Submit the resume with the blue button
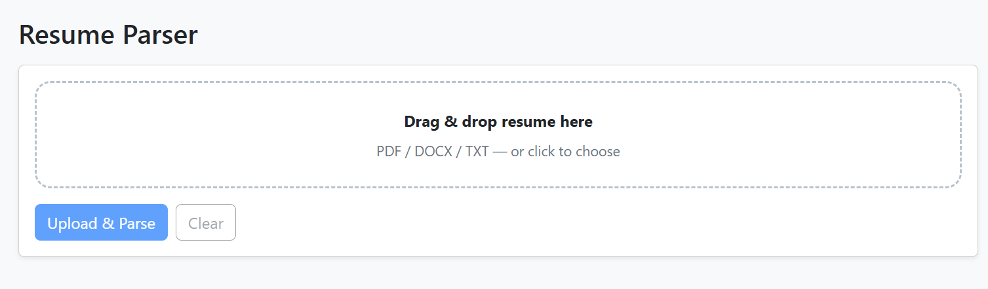988x289 pixels. [x=101, y=223]
